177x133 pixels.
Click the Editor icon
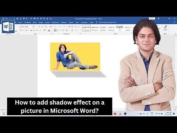tap(165, 28)
